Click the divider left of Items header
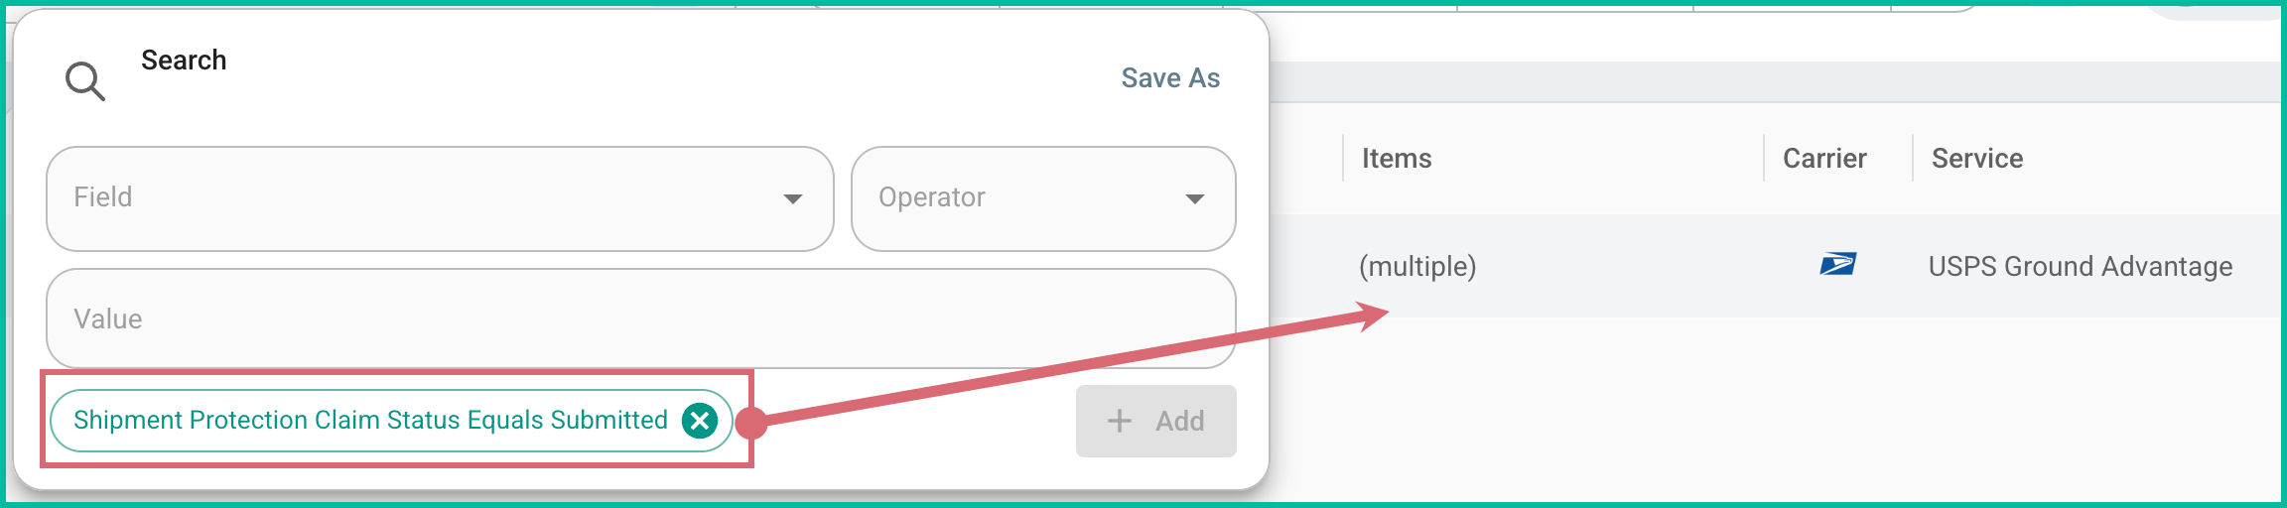 coord(1344,159)
